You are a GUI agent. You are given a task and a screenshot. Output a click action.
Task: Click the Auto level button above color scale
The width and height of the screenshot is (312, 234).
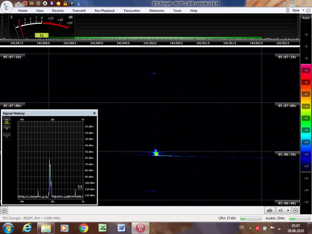306,18
